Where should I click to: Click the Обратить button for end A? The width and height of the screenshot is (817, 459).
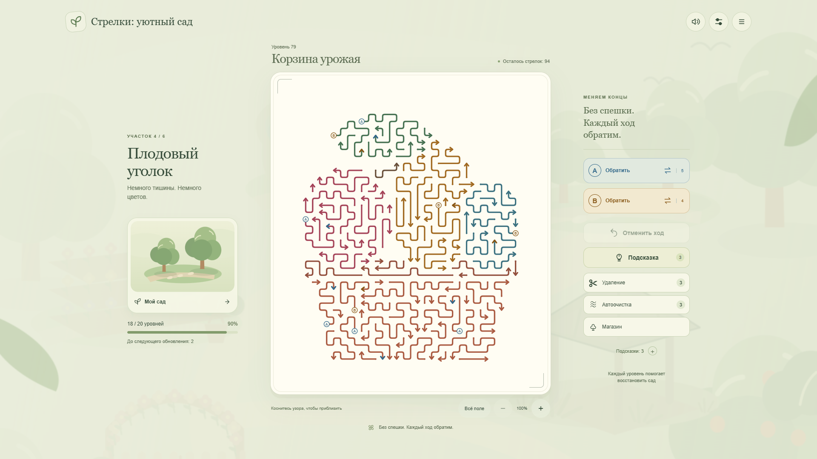pos(636,171)
